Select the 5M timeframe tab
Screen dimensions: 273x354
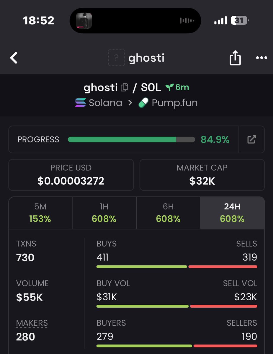[x=40, y=213]
